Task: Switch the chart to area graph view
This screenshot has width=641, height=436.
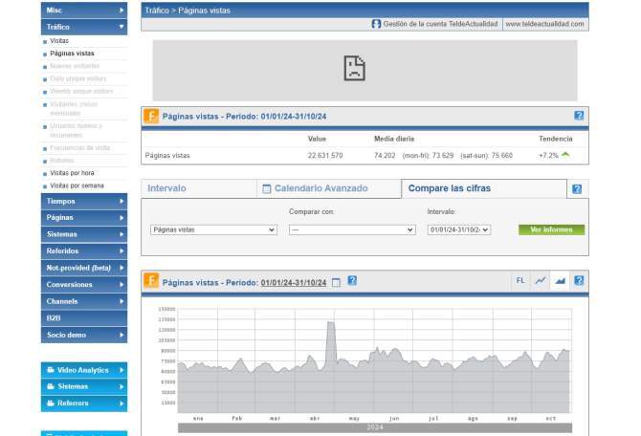Action: (x=560, y=281)
